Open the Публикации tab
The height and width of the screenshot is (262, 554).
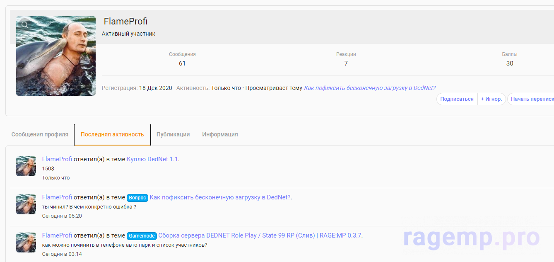click(173, 134)
